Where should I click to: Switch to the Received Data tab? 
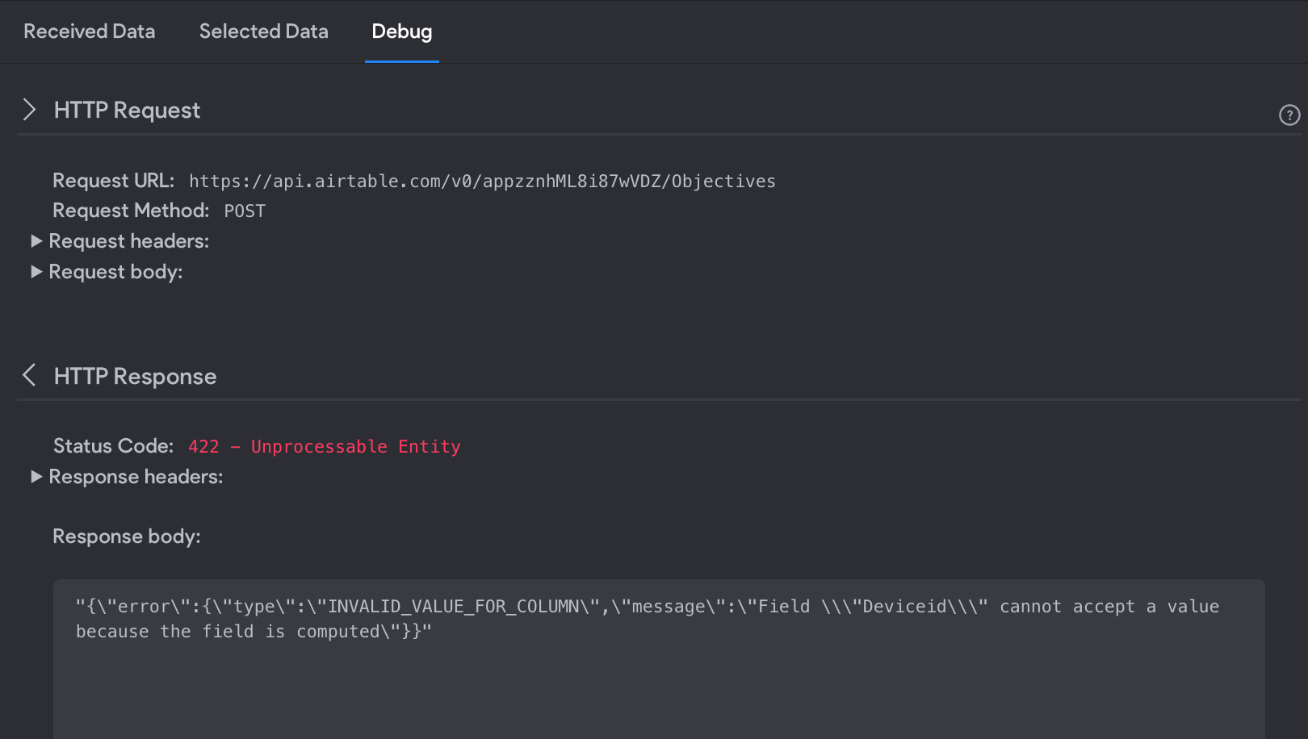(x=90, y=31)
